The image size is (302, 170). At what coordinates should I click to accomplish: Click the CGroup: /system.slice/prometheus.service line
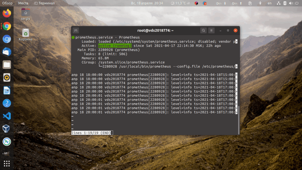pyautogui.click(x=123, y=62)
